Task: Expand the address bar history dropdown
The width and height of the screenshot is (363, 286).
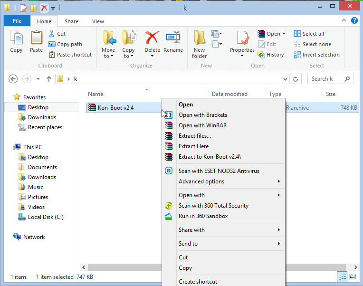Action: pos(285,79)
